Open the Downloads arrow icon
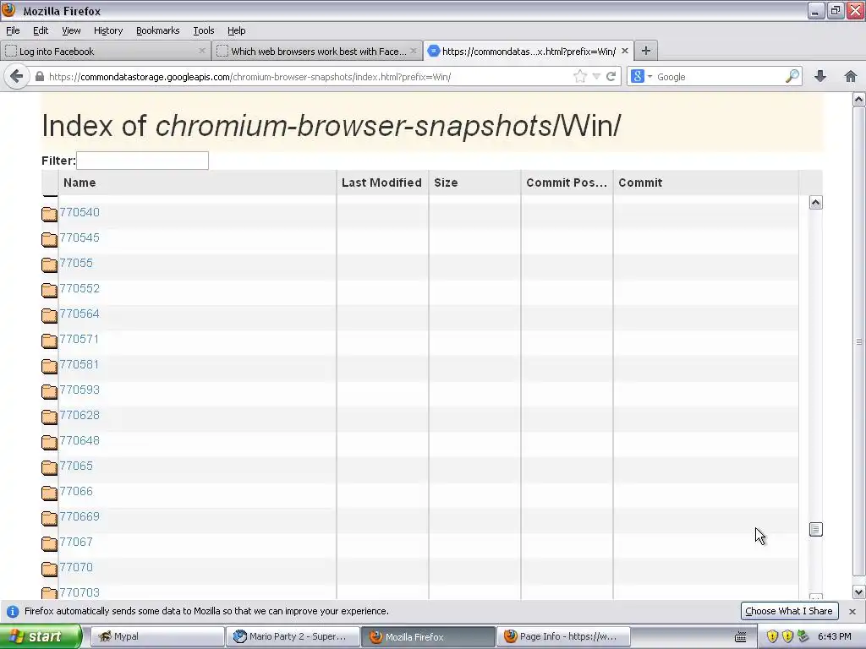The height and width of the screenshot is (649, 866). [x=820, y=76]
